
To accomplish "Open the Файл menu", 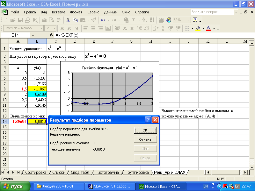I will (15, 12).
